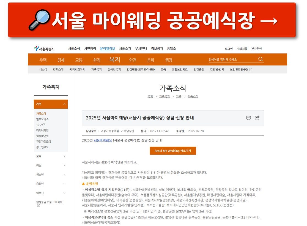Viewport: 307px width, 226px height.
Task: Open 감염병·방역 submenu item
Action: click(217, 70)
